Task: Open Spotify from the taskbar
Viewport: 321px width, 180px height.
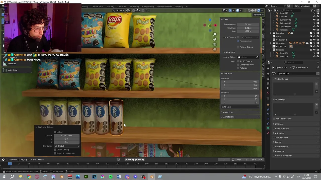Action: (x=111, y=177)
